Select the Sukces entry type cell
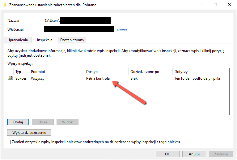This screenshot has width=237, height=160. point(21,78)
